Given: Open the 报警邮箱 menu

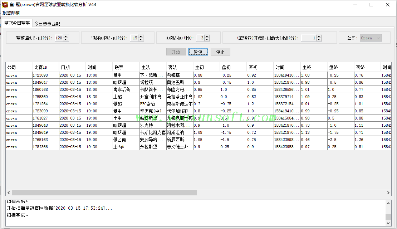Looking at the screenshot, I should (11, 13).
